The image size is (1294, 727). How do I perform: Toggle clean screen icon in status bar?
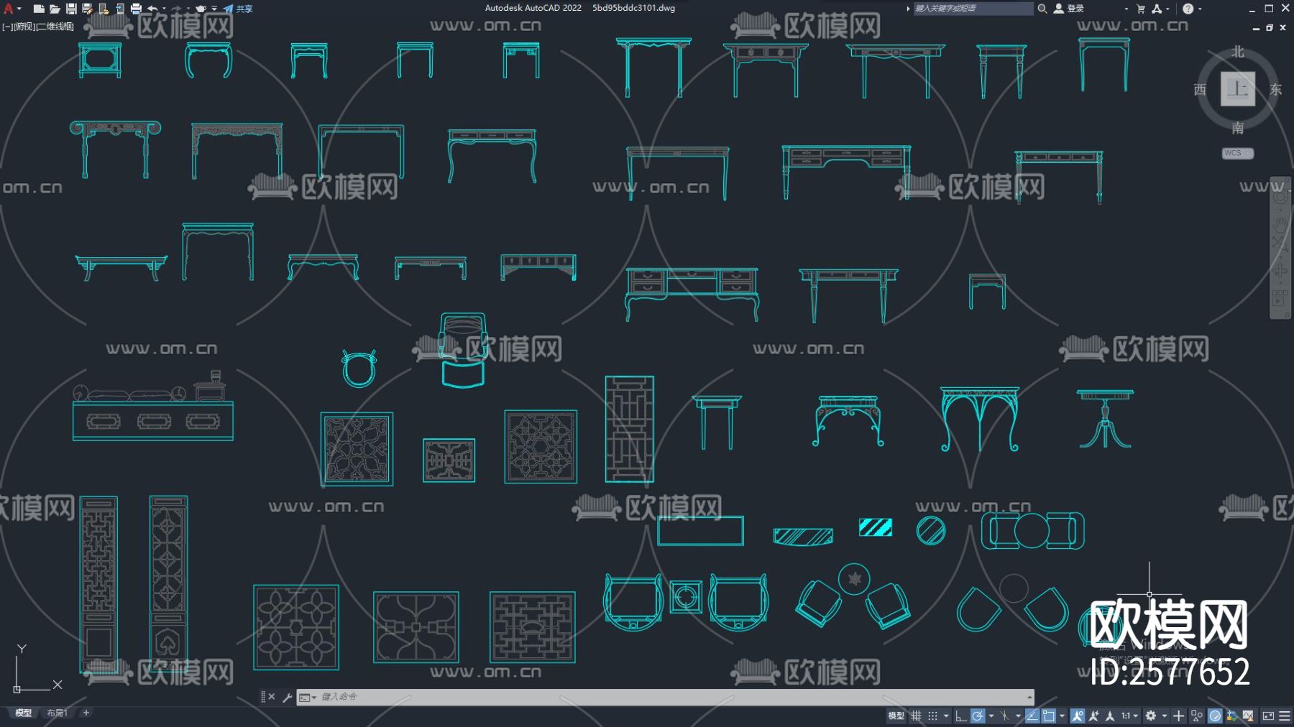tap(1267, 716)
